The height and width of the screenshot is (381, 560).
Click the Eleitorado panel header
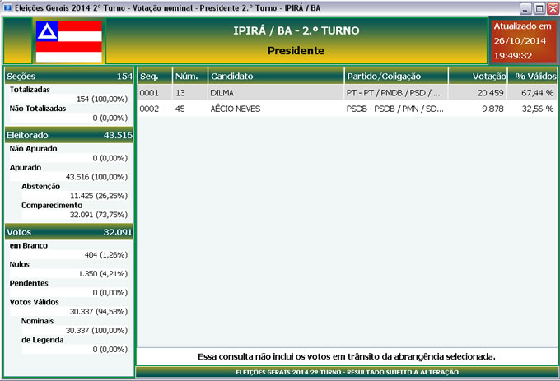click(69, 135)
